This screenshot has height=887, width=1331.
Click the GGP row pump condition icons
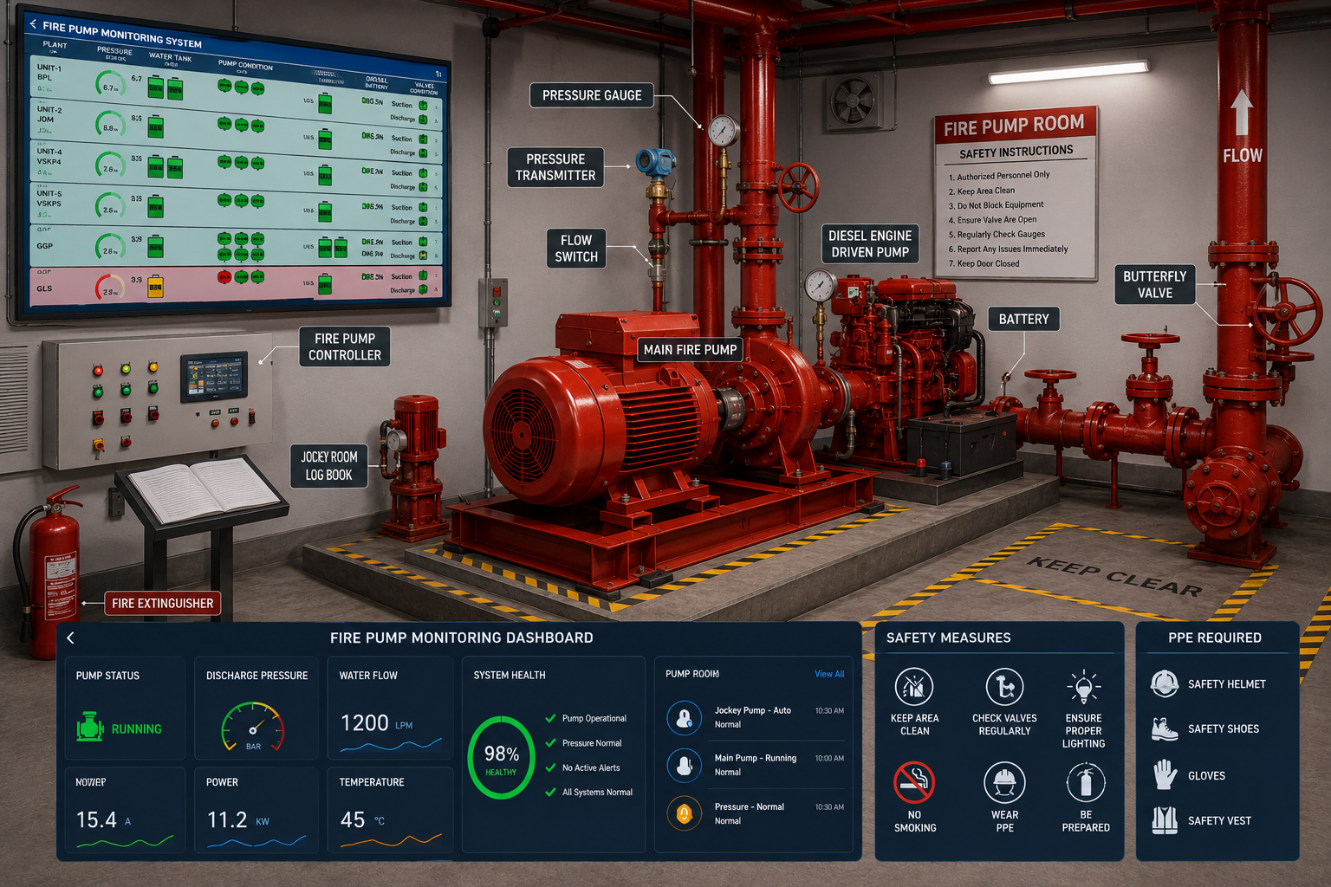pos(241,246)
